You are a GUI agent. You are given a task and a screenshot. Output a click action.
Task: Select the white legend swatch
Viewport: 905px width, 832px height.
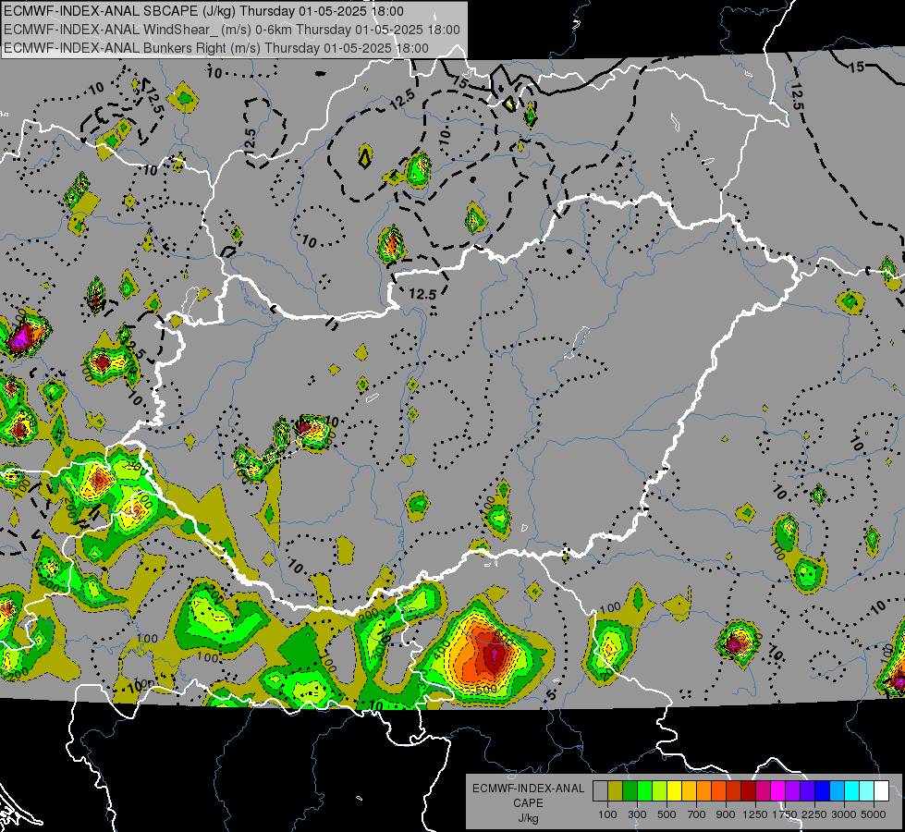point(882,790)
